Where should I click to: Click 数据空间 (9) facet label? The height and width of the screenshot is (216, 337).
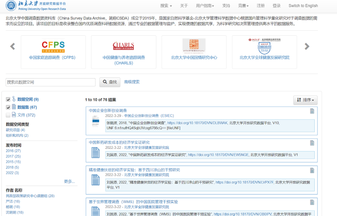pos(28,99)
